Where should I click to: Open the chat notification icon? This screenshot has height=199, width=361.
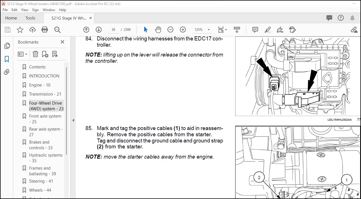click(x=329, y=18)
